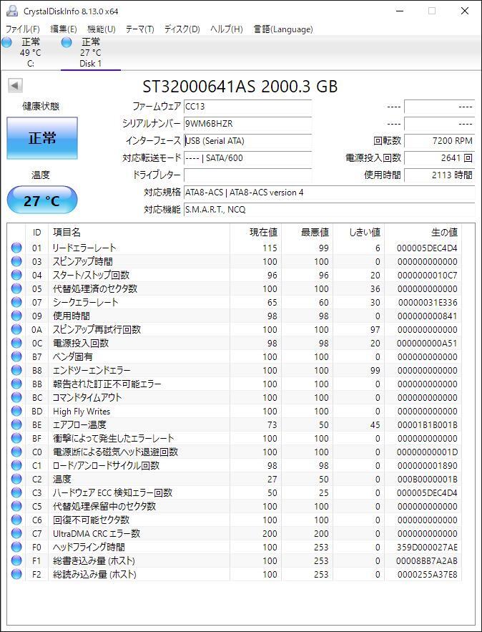482x632 pixels.
Task: Click status orb for row BD High Fly Writes
Action: (x=16, y=411)
